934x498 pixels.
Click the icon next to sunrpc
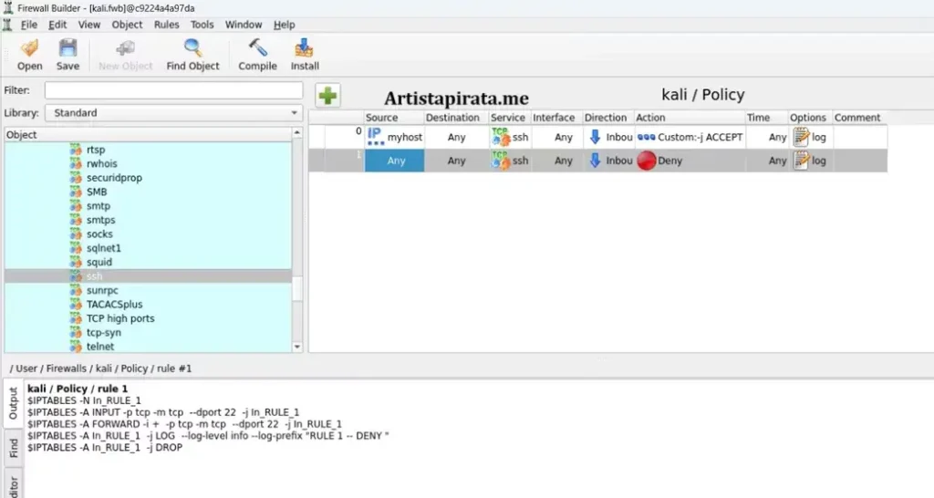pyautogui.click(x=76, y=290)
